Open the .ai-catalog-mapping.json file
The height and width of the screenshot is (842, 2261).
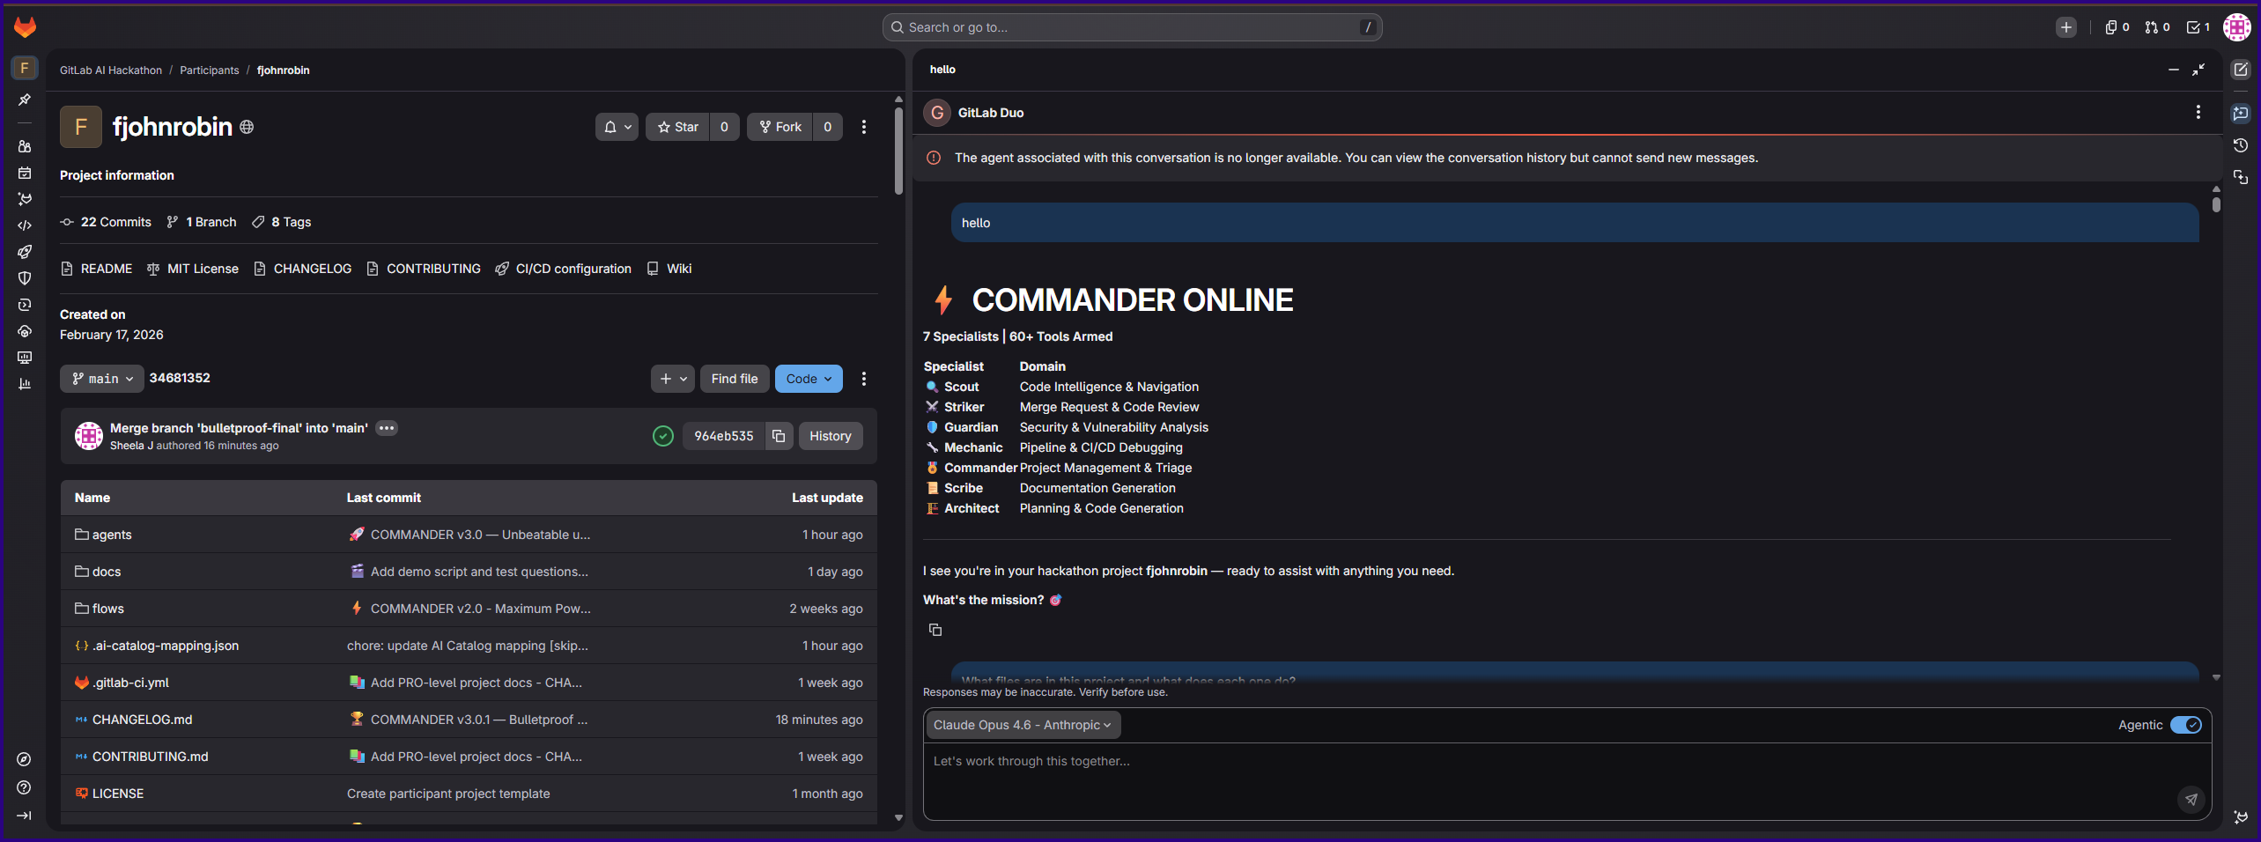[166, 646]
